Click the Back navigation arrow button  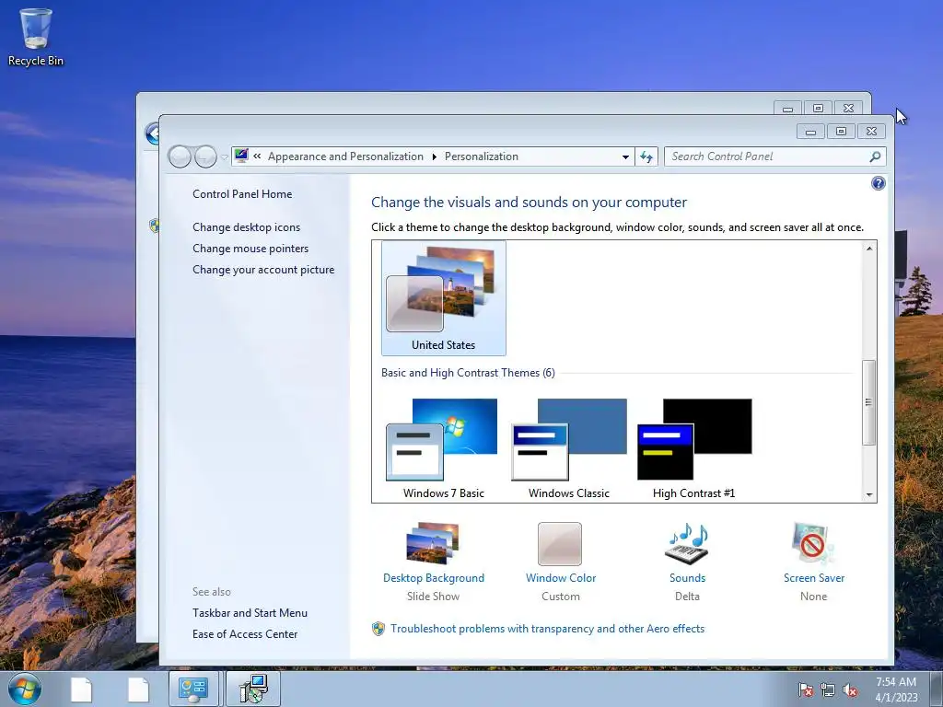[x=180, y=156]
